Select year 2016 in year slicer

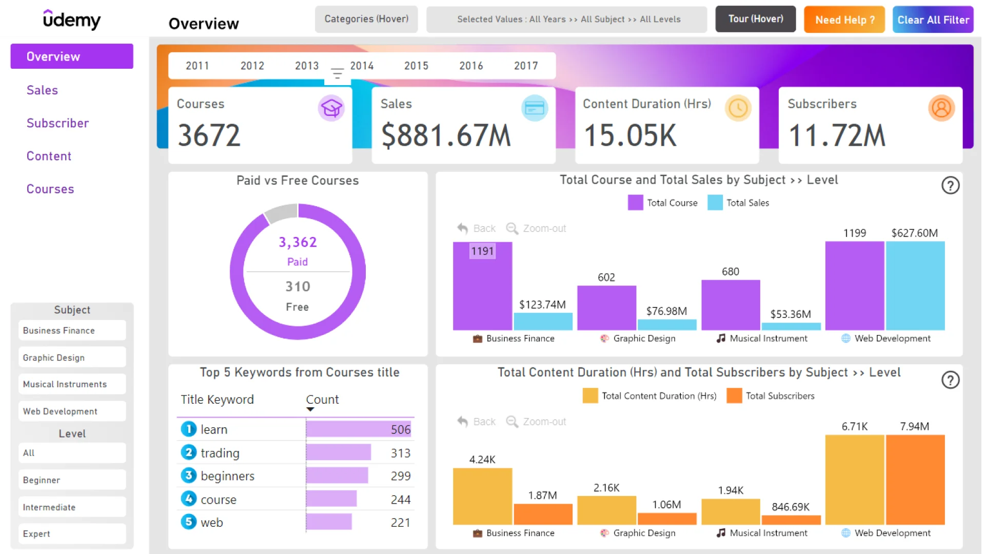click(471, 66)
